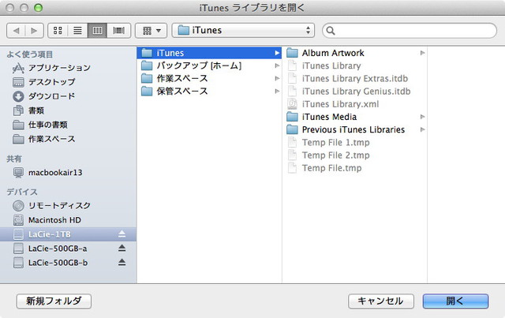Image resolution: width=505 pixels, height=318 pixels.
Task: Switch to list view mode
Action: tap(78, 31)
